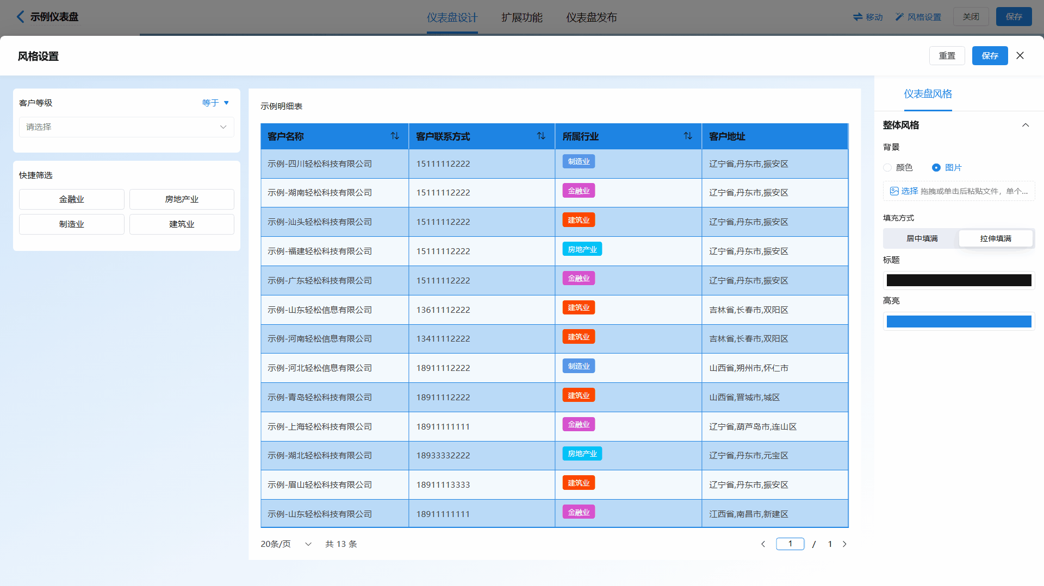Click the page number input field
Screen dimensions: 1044x586
[790, 544]
